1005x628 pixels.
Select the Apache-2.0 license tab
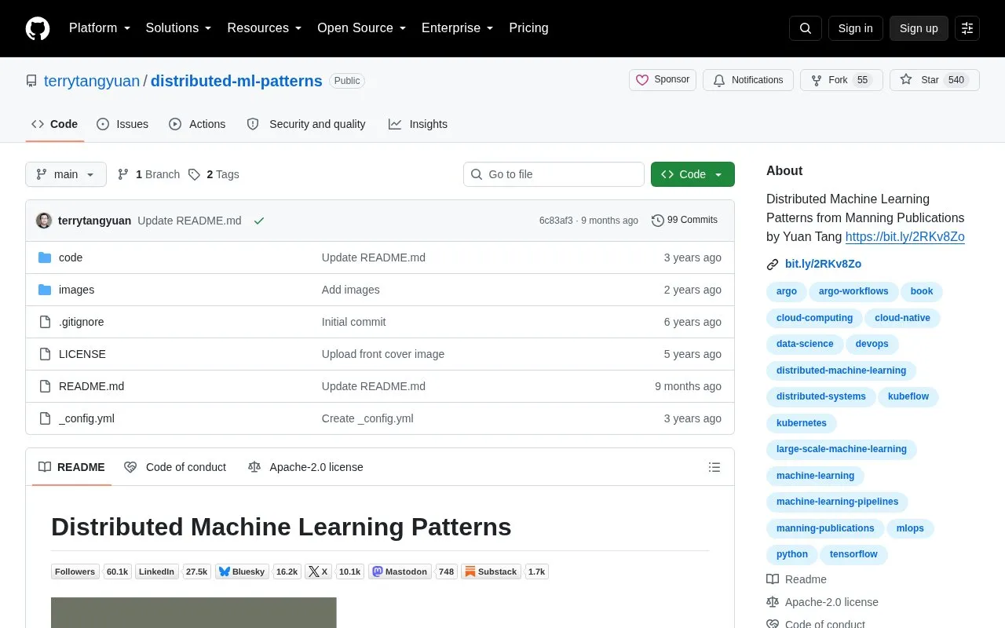click(x=305, y=467)
